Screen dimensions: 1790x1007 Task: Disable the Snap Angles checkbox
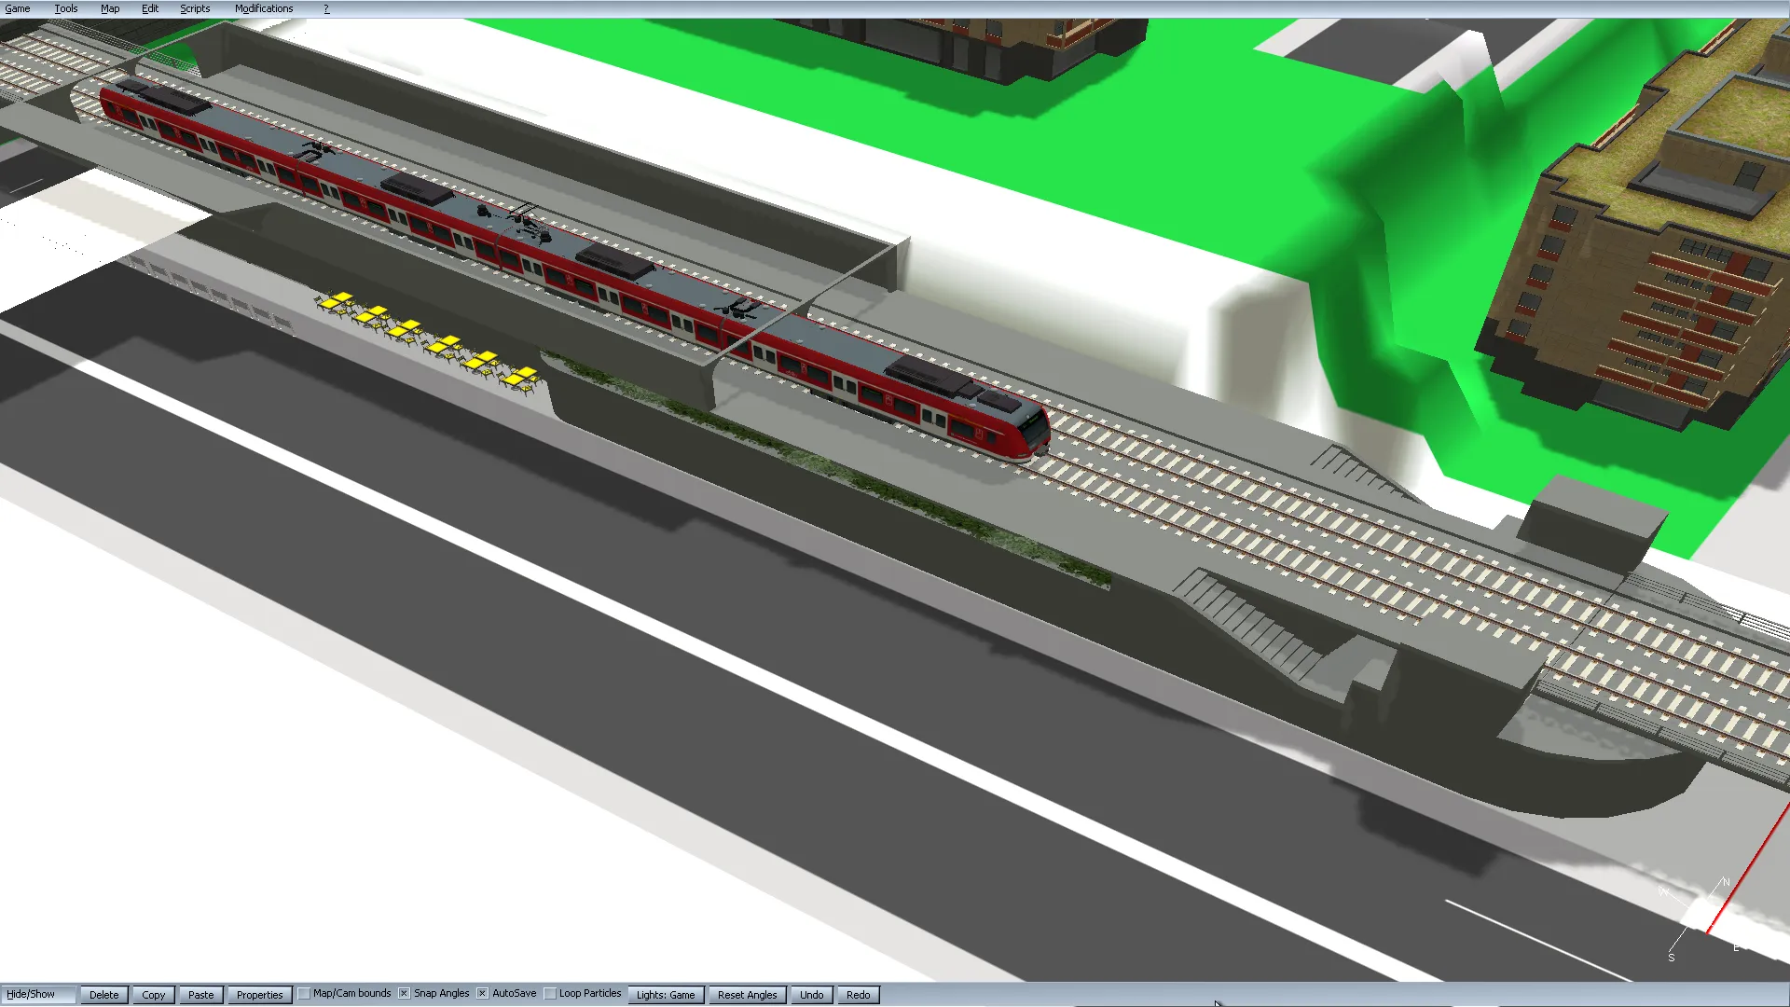[x=405, y=994]
